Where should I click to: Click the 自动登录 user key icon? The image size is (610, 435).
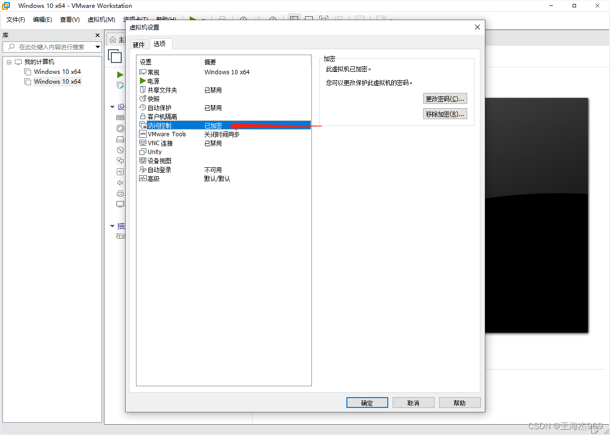click(x=143, y=170)
